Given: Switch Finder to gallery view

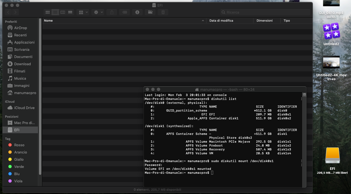Looking at the screenshot, I should coord(70,12).
